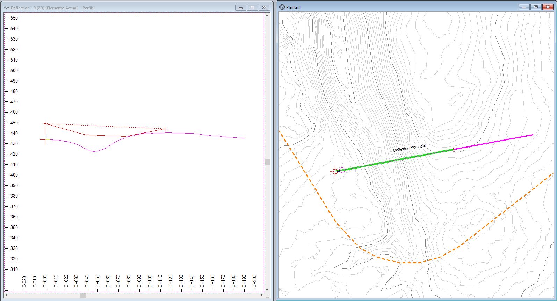557x301 pixels.
Task: Click the profile vertical scrollbar thumb
Action: pyautogui.click(x=267, y=162)
